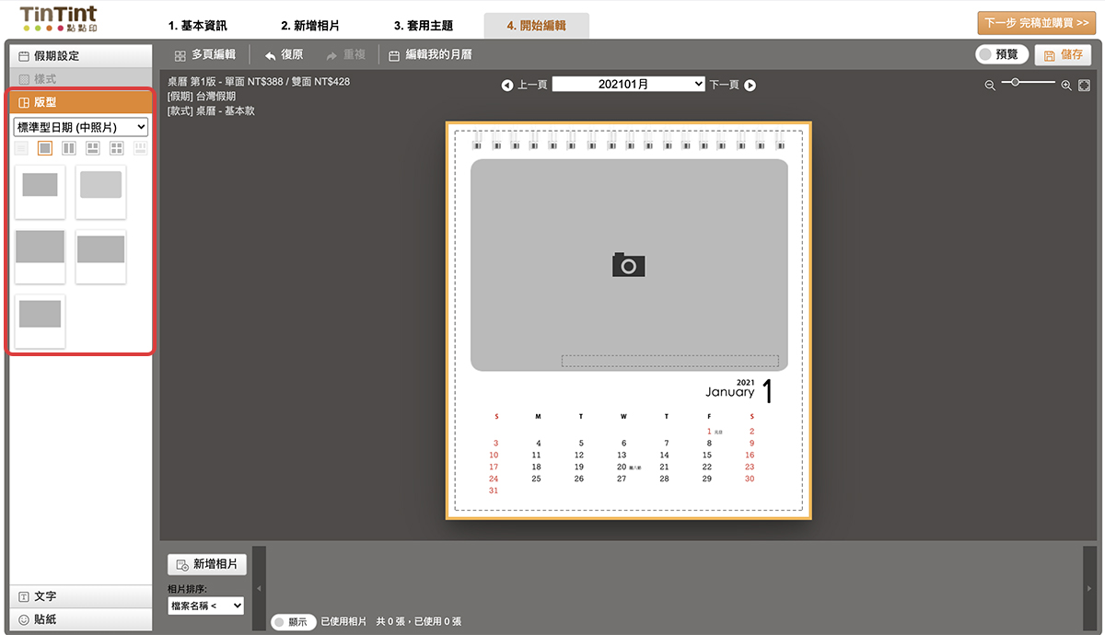Click the 2021 year label

tap(746, 382)
